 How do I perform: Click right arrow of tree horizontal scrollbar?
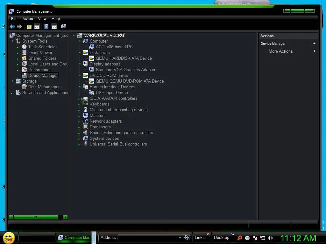[65, 217]
